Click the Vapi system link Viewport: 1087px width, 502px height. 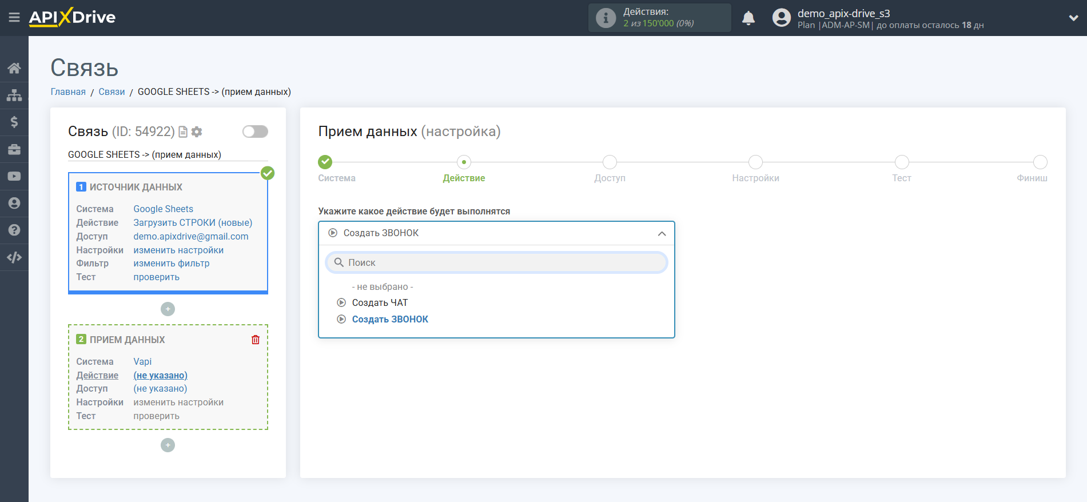(x=142, y=362)
